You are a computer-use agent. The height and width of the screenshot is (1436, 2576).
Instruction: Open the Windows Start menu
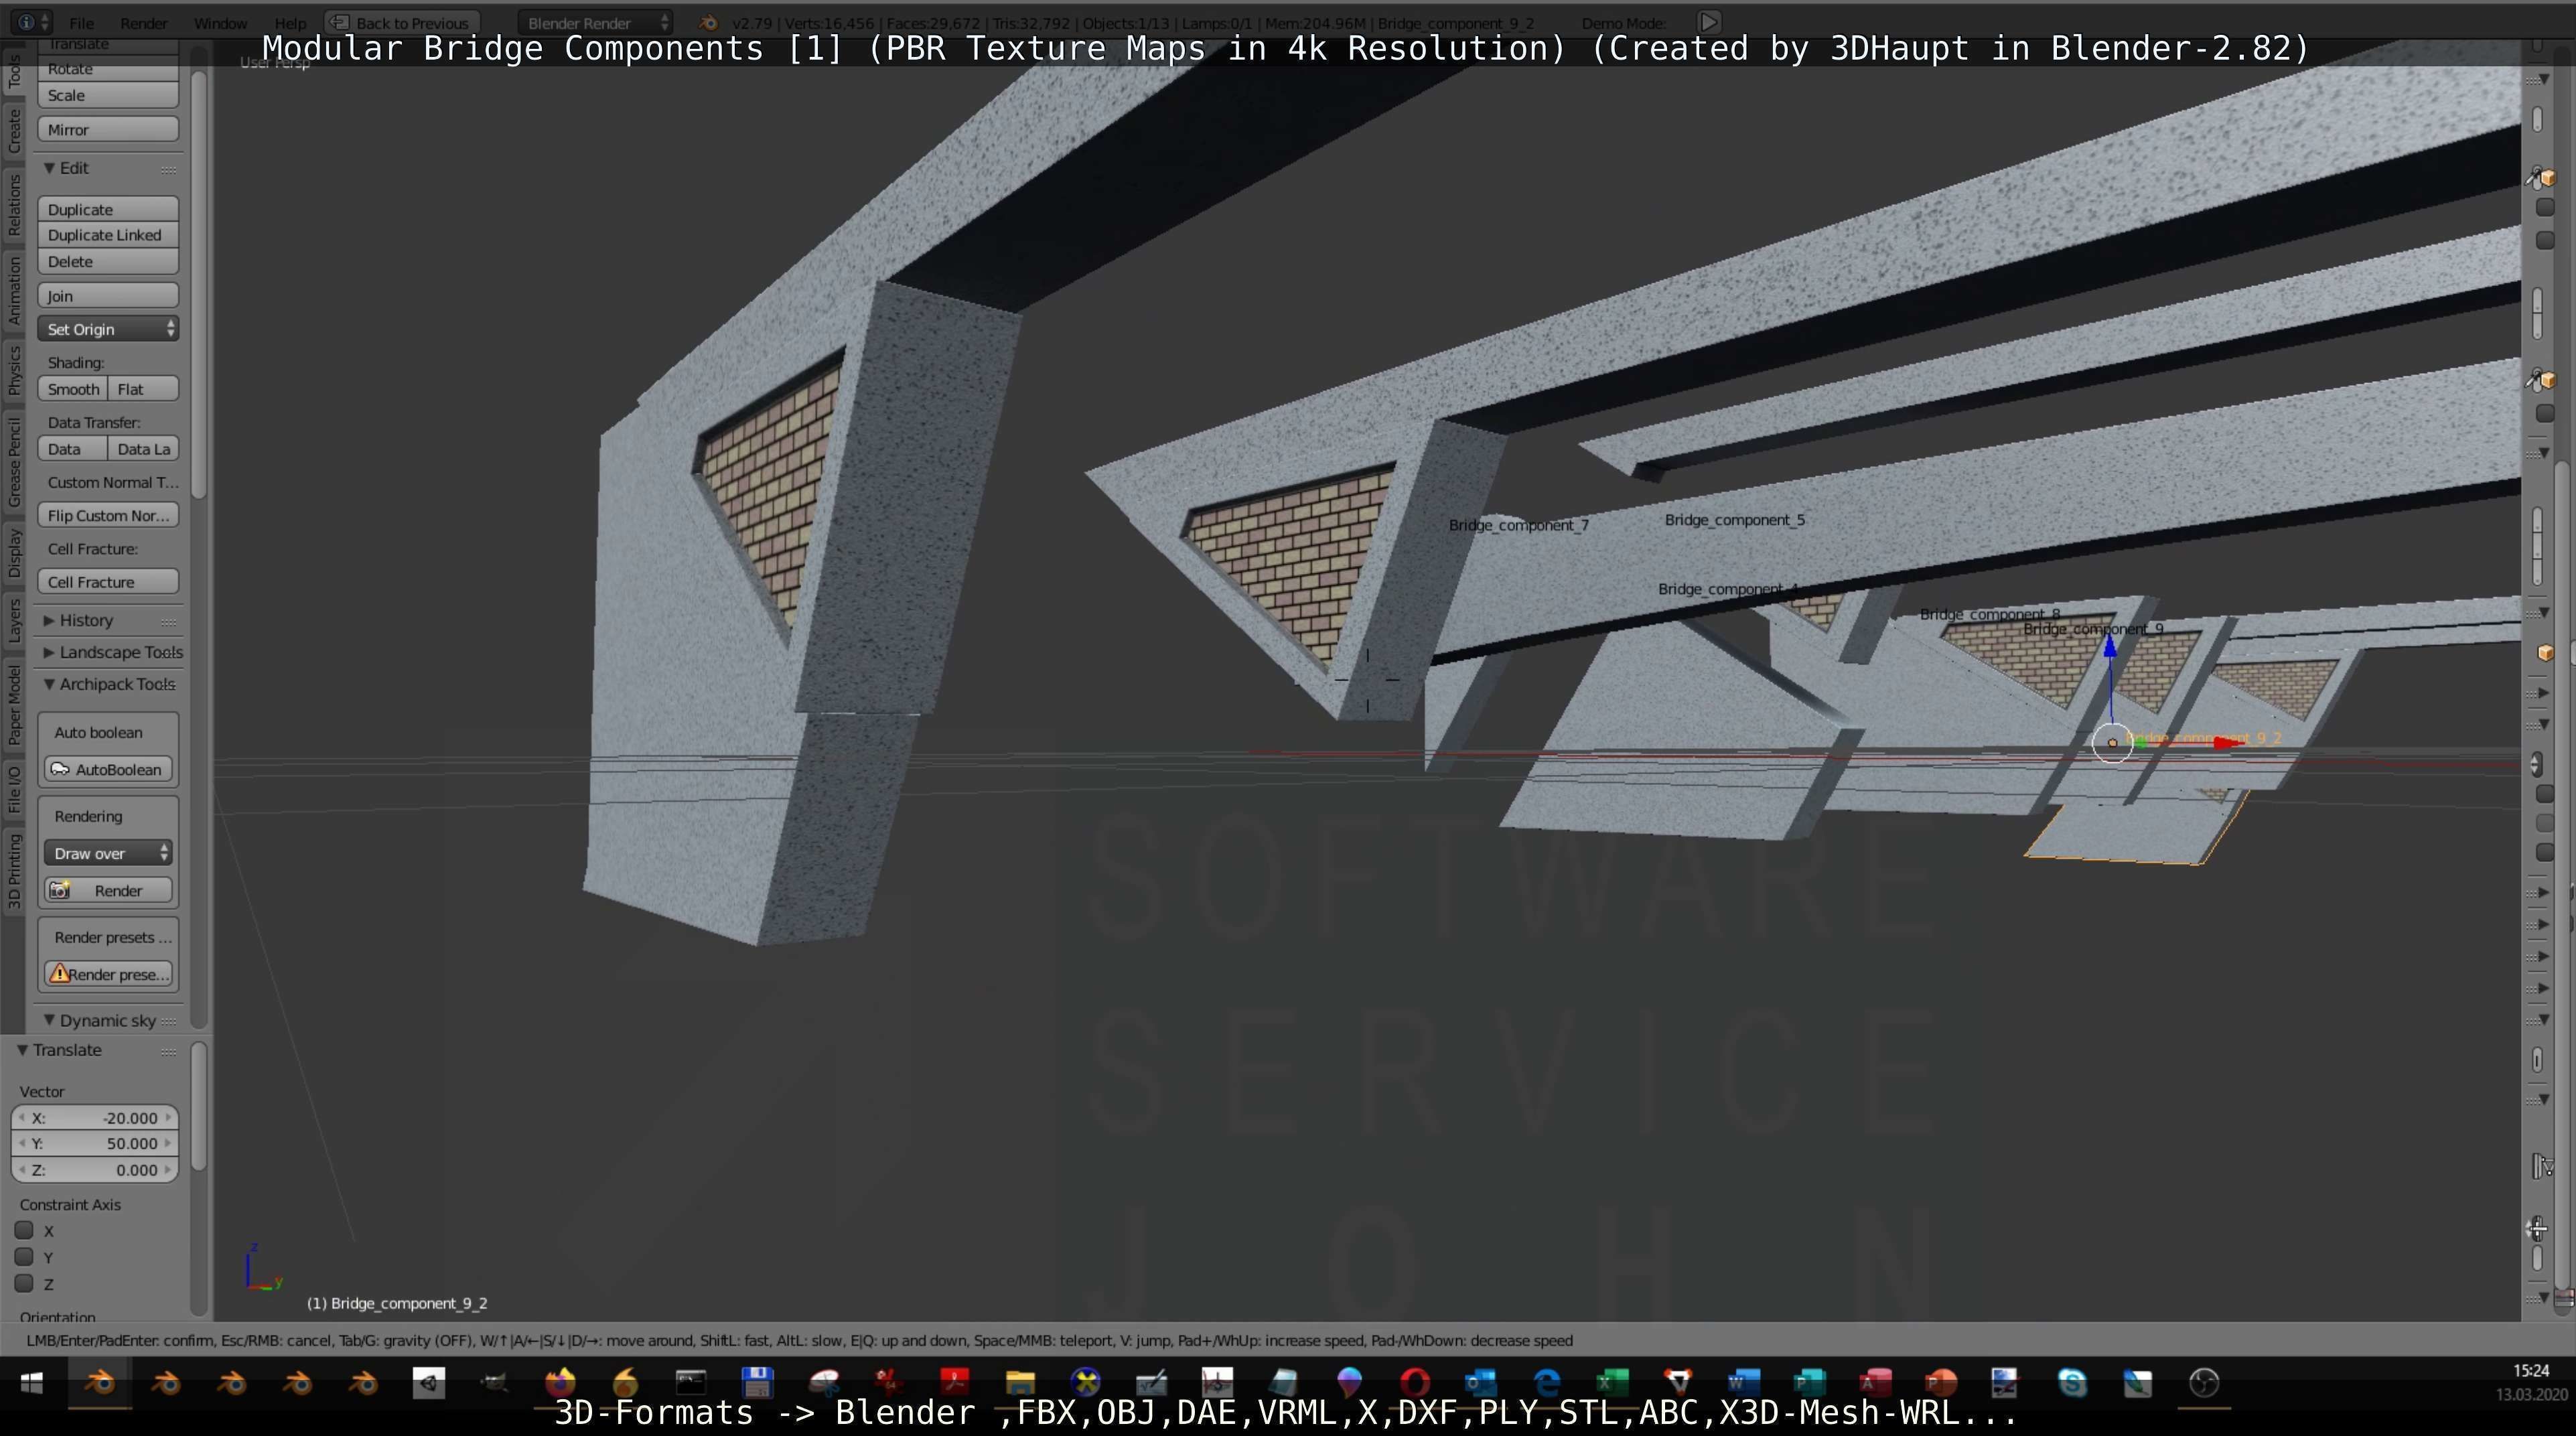[32, 1383]
